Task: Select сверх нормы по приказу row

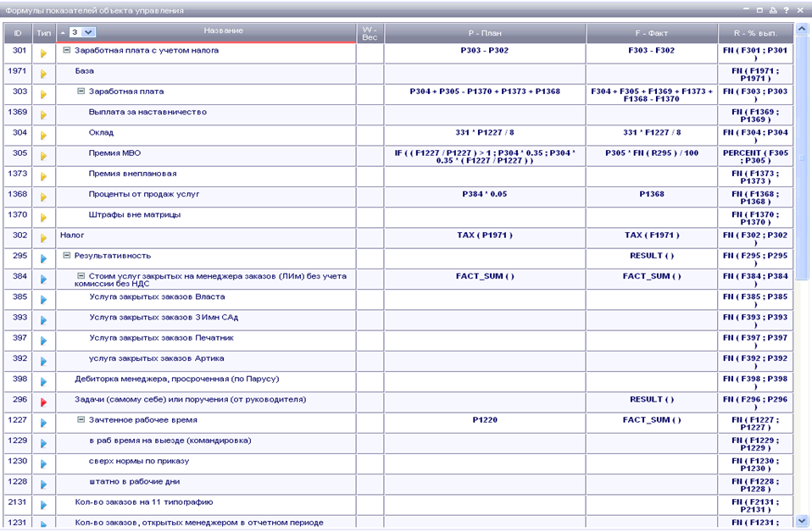Action: pyautogui.click(x=139, y=461)
